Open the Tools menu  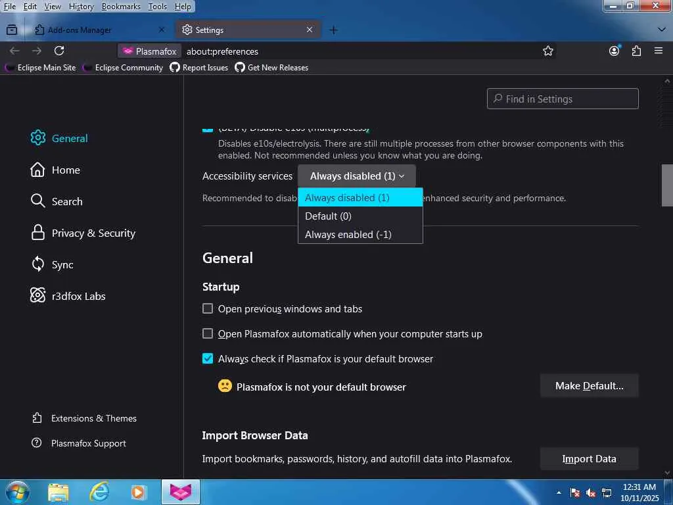[158, 7]
